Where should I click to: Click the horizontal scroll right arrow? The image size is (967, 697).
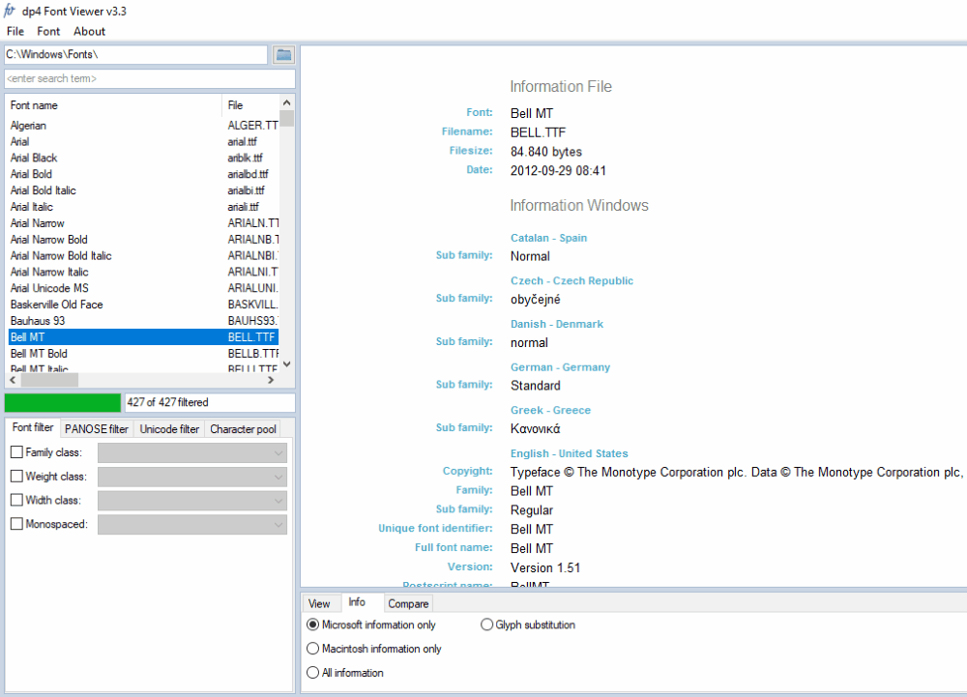point(271,380)
